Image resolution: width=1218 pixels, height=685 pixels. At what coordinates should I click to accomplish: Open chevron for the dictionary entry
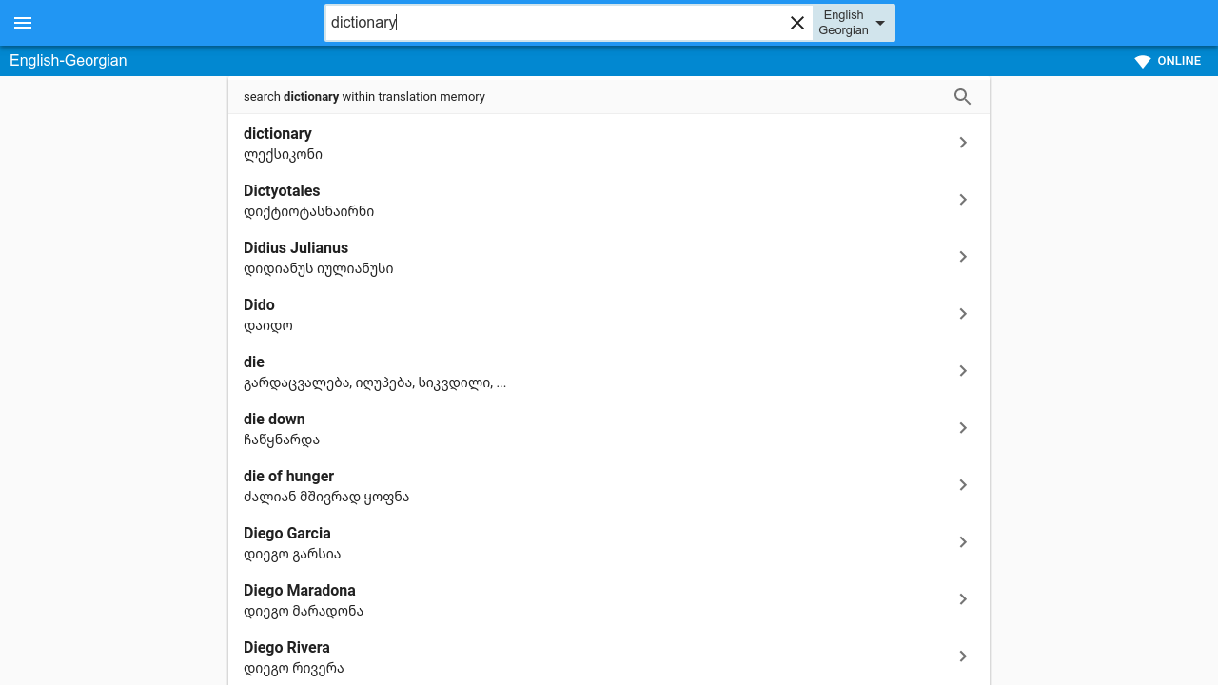pyautogui.click(x=963, y=143)
